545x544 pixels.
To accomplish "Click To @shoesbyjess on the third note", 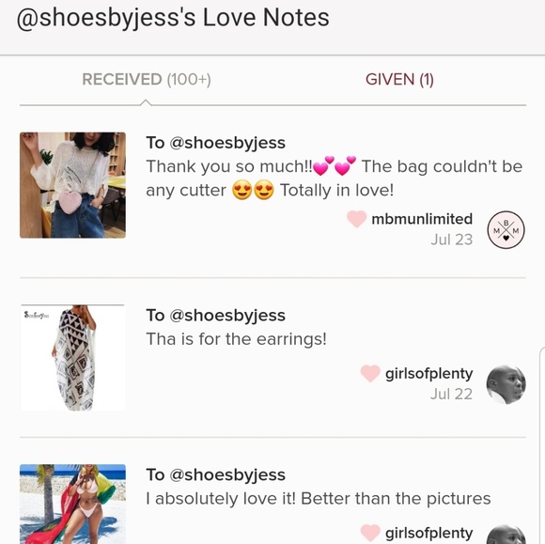I will click(x=215, y=474).
